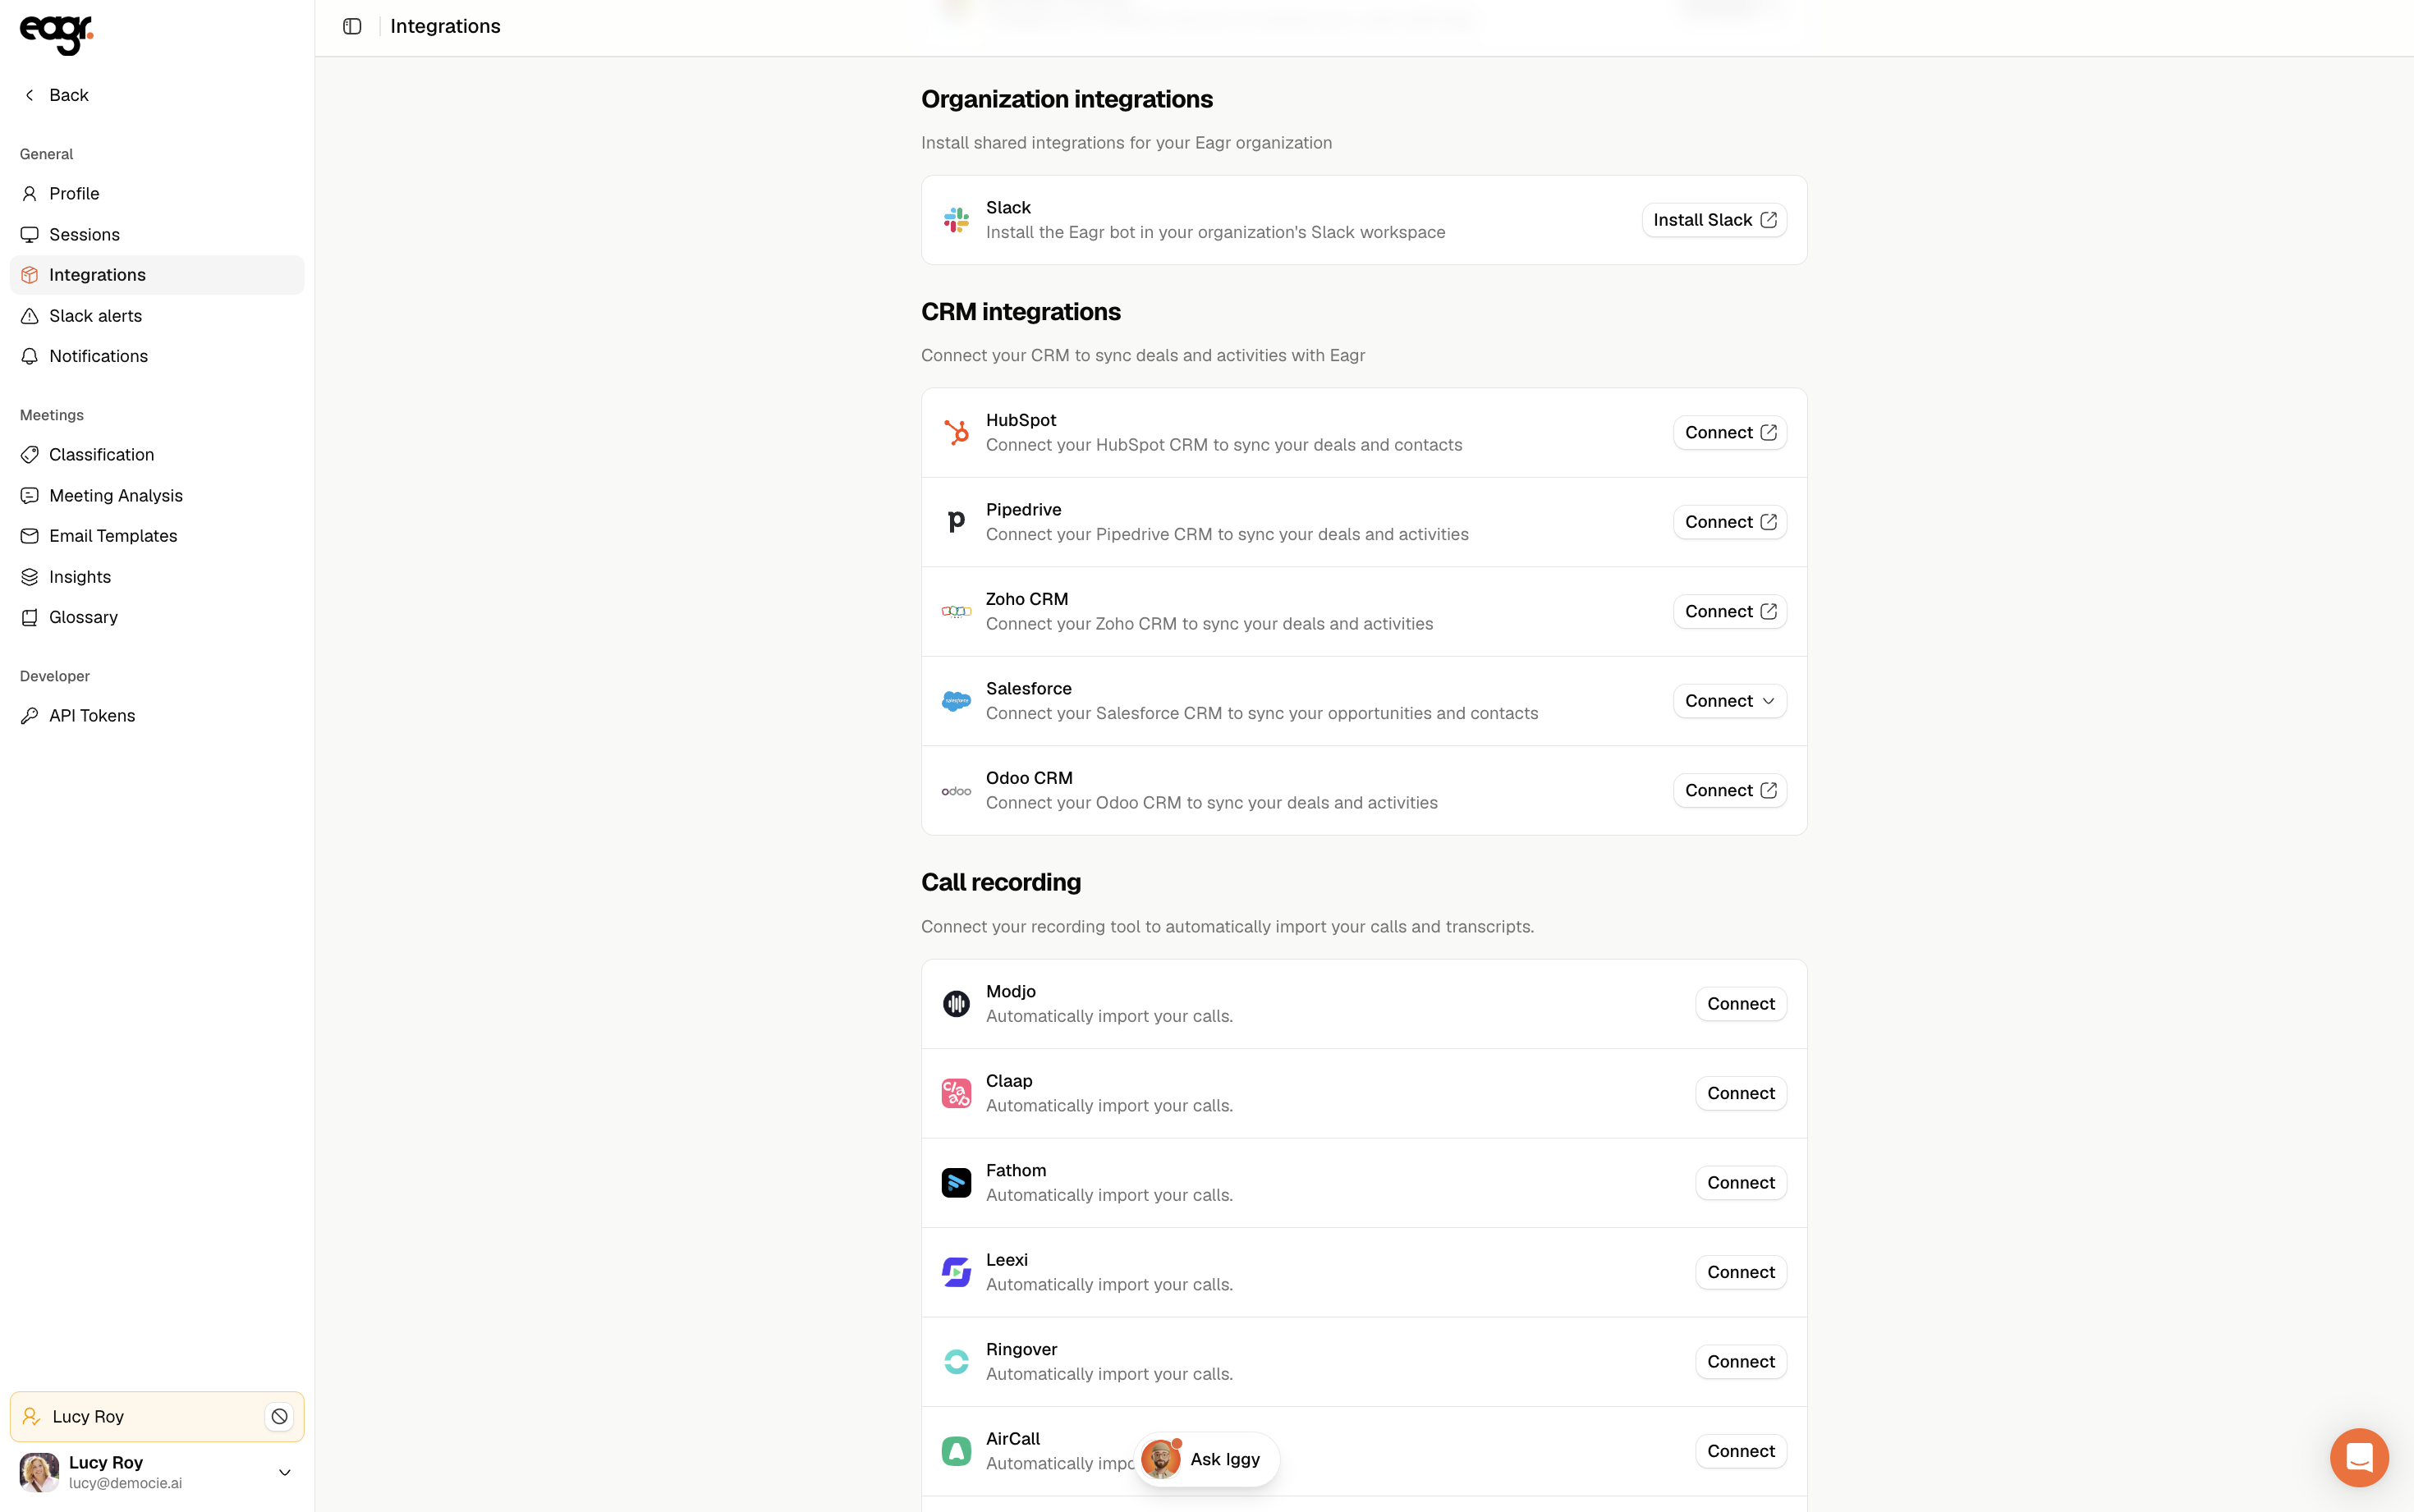Screen dimensions: 2414x1512
Task: Connect Zoho CRM
Action: [1729, 611]
